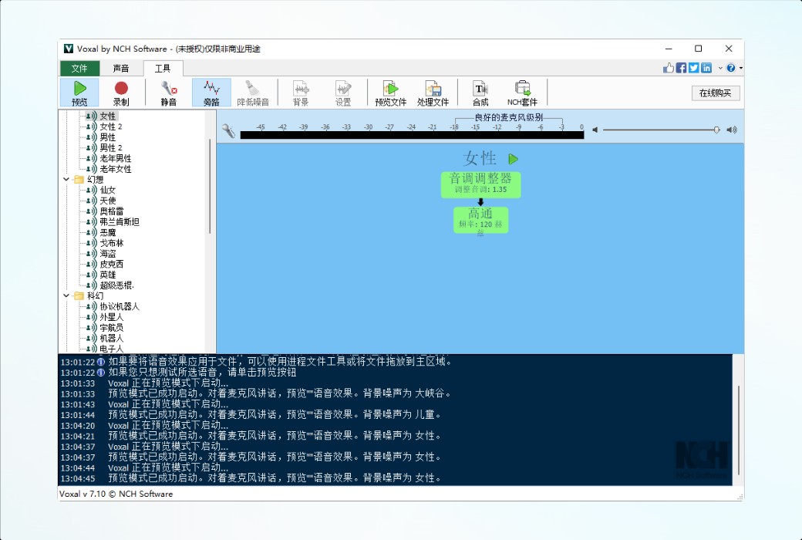
Task: Open the 设置 settings toolbar icon
Action: (343, 93)
